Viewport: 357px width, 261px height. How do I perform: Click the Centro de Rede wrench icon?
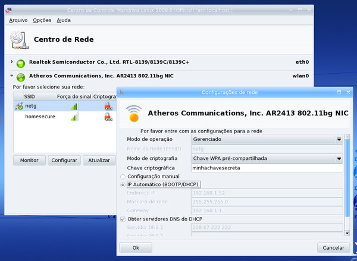click(x=20, y=40)
